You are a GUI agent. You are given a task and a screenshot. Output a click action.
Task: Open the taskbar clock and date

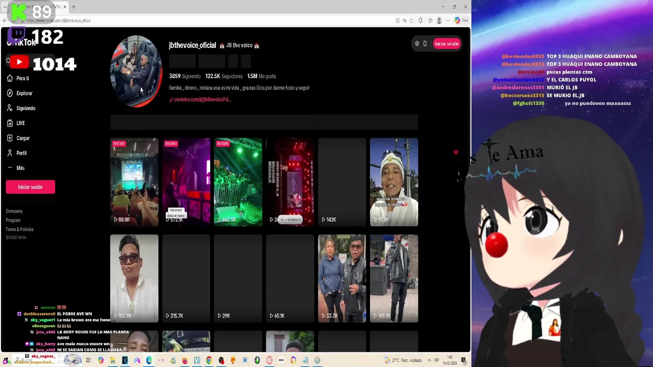pyautogui.click(x=450, y=360)
